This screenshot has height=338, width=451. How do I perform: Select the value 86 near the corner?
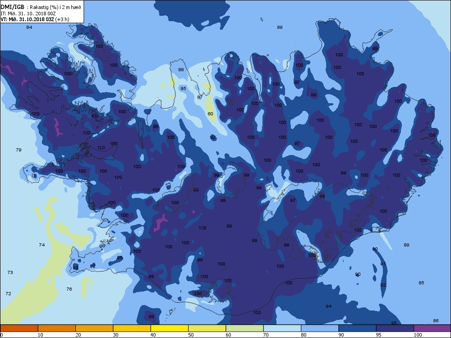tap(436, 321)
